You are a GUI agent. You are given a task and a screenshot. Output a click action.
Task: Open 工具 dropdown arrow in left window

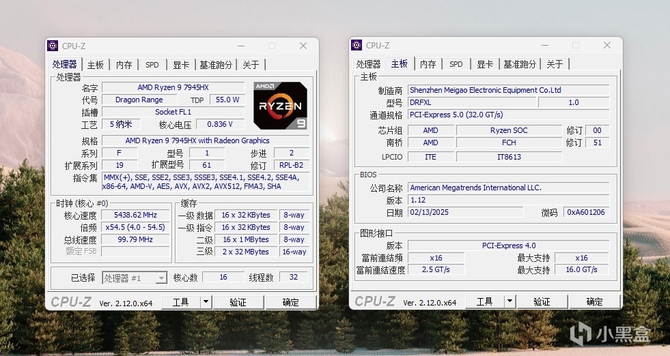[206, 302]
